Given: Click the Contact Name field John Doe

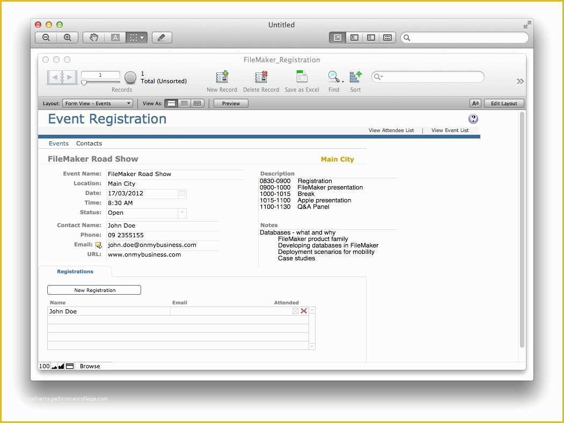Looking at the screenshot, I should point(163,225).
